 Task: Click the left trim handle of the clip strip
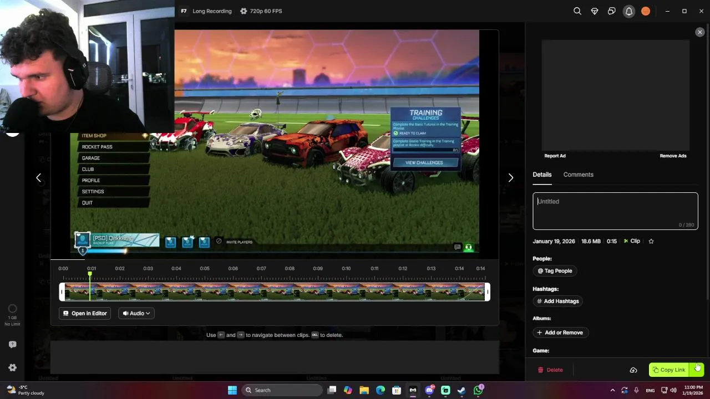pyautogui.click(x=62, y=292)
